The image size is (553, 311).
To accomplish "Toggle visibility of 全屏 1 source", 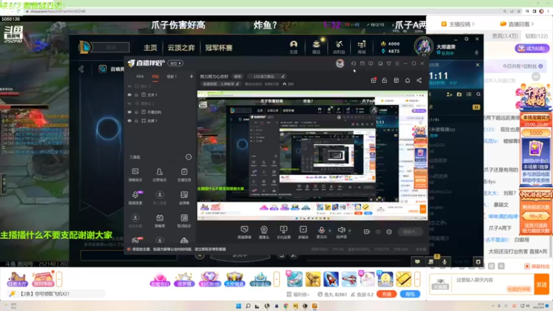I will pos(129,120).
